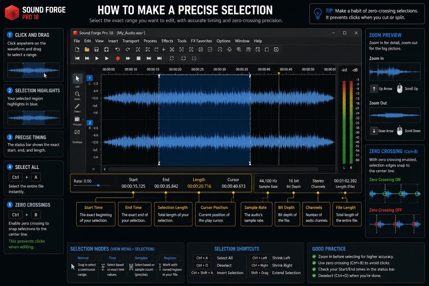The image size is (429, 286).
Task: Open the Process menu
Action: [x=150, y=41]
